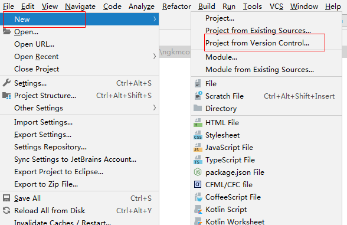Viewport: 347px width, 225px height.
Task: Expand the Other Settings submenu arrow
Action: [155, 107]
